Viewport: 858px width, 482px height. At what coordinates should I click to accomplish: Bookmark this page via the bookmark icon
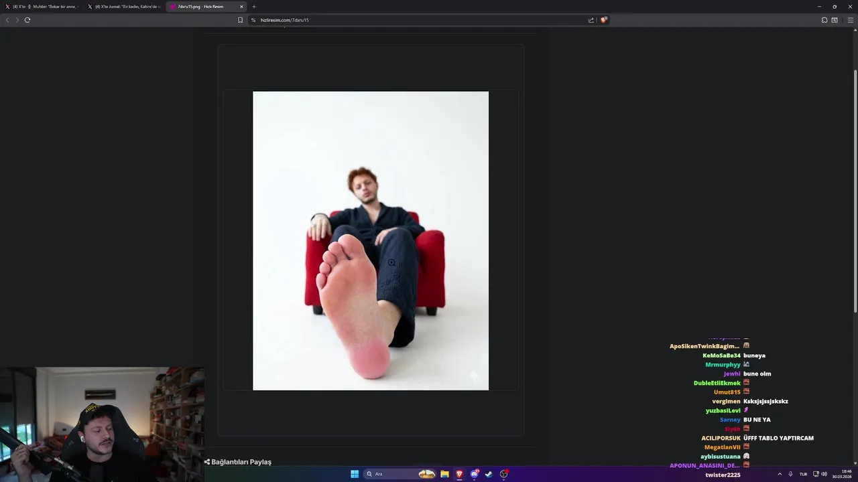click(240, 20)
